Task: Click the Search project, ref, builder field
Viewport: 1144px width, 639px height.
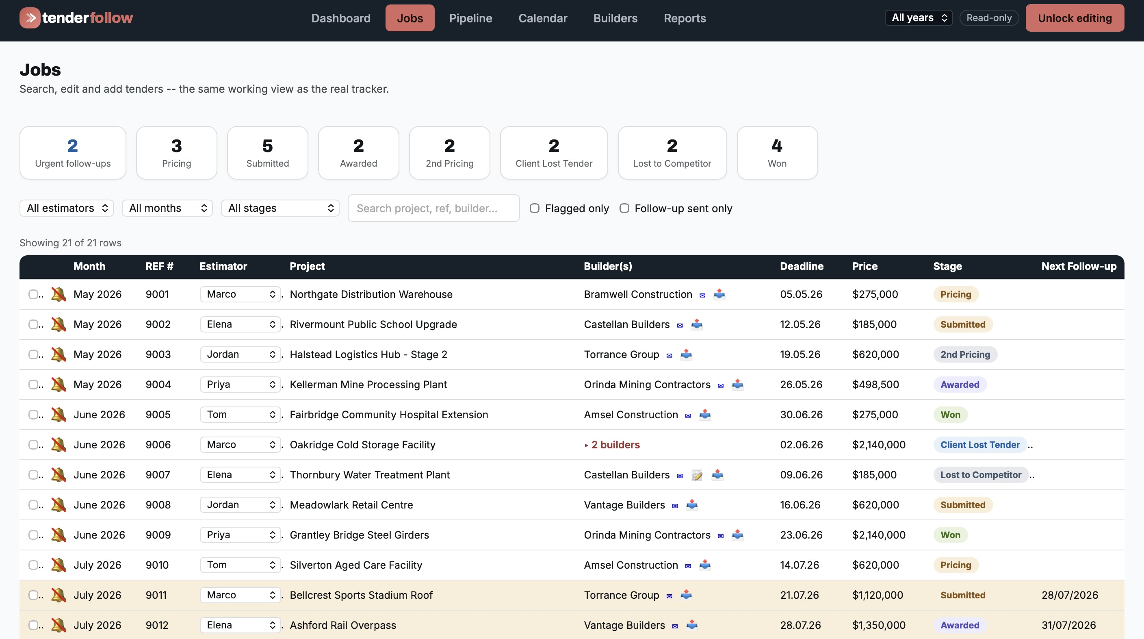Action: [433, 208]
